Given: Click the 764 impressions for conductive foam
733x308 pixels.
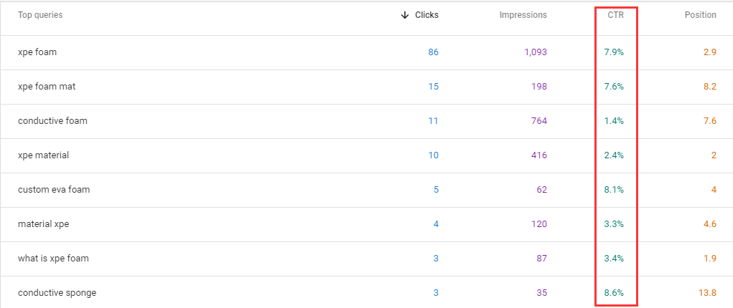Looking at the screenshot, I should point(539,121).
